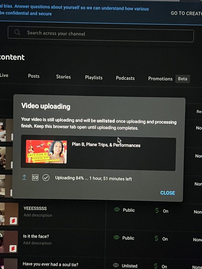The image size is (202, 269).
Task: Click the eye visibility icon for YEEESSSSS
Action: tap(117, 209)
